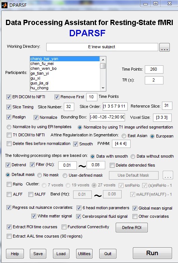The width and height of the screenshot is (178, 263).
Task: Click the participants list scrollbar thumb
Action: click(103, 66)
